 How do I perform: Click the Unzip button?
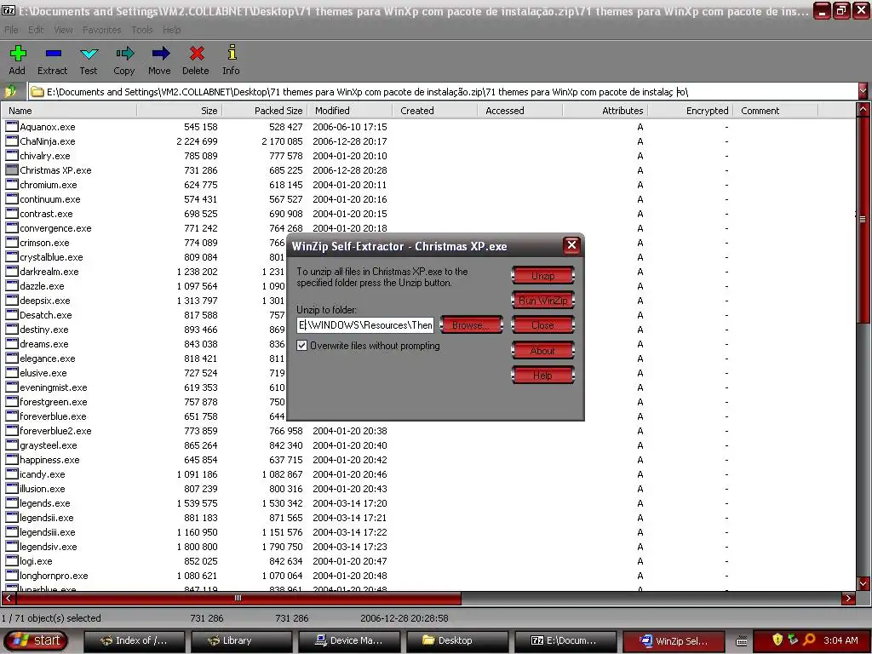coord(542,275)
